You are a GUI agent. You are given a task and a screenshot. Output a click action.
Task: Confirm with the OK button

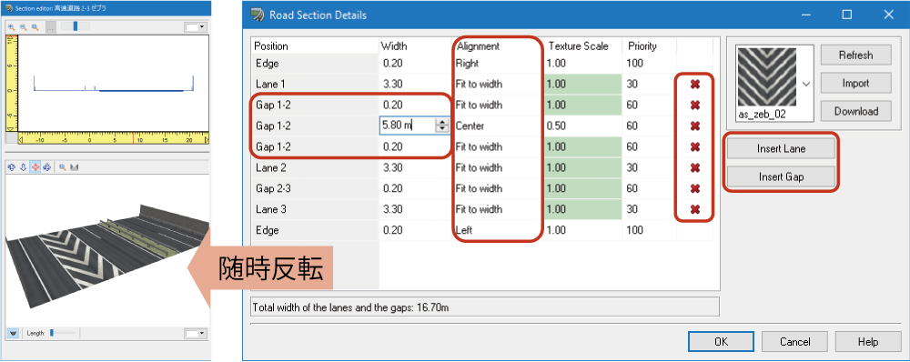click(721, 342)
